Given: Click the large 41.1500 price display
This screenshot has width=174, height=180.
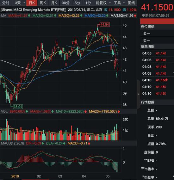Looking at the screenshot, I should click(157, 7).
